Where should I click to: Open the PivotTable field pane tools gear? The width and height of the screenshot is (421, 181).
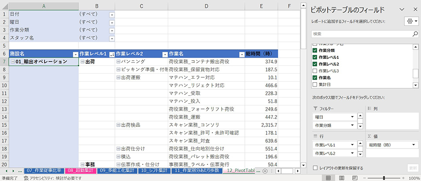click(x=410, y=21)
